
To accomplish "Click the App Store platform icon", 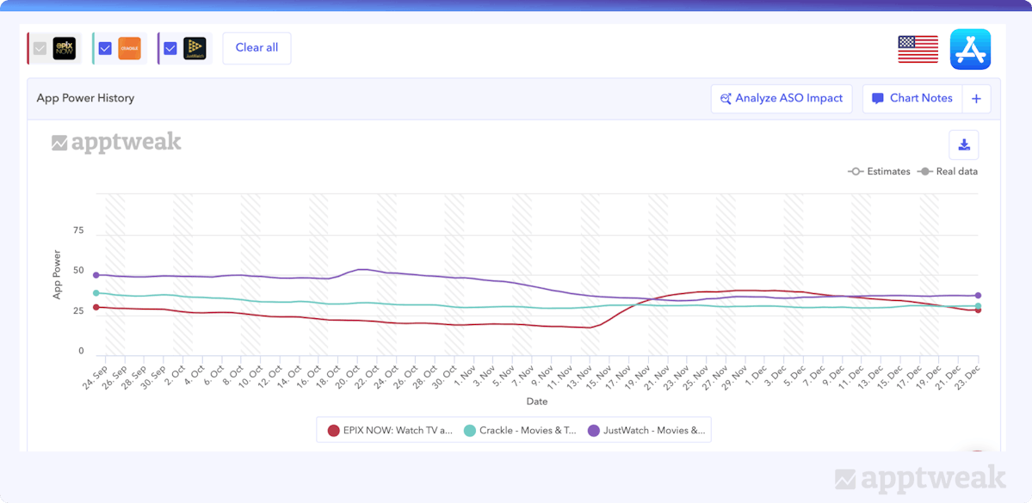I will (x=970, y=49).
